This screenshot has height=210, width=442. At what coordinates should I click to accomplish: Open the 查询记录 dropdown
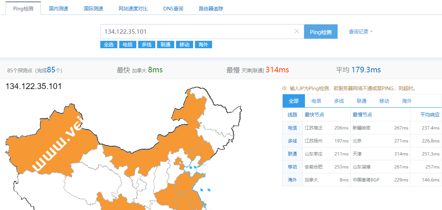point(361,32)
